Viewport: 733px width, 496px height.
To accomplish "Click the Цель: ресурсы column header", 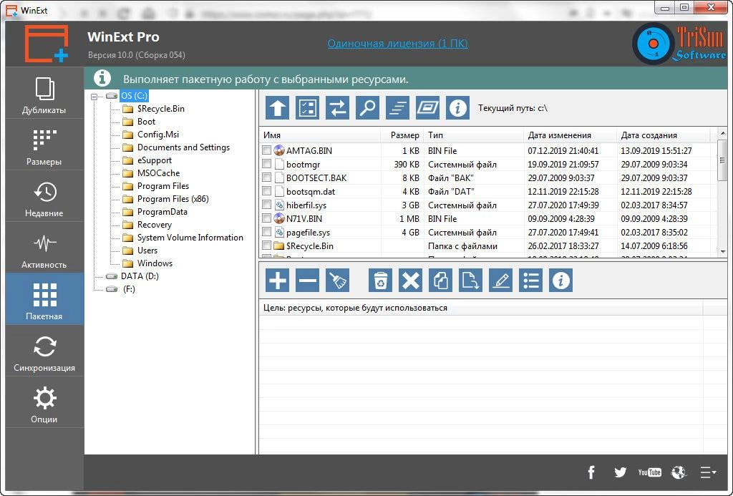I will tap(480, 308).
